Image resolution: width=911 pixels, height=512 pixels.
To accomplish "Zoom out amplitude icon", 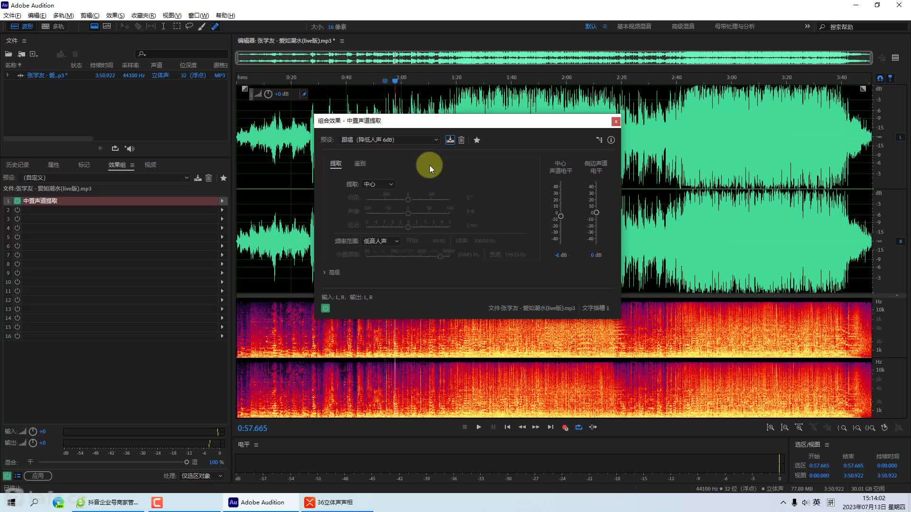I will [x=785, y=428].
